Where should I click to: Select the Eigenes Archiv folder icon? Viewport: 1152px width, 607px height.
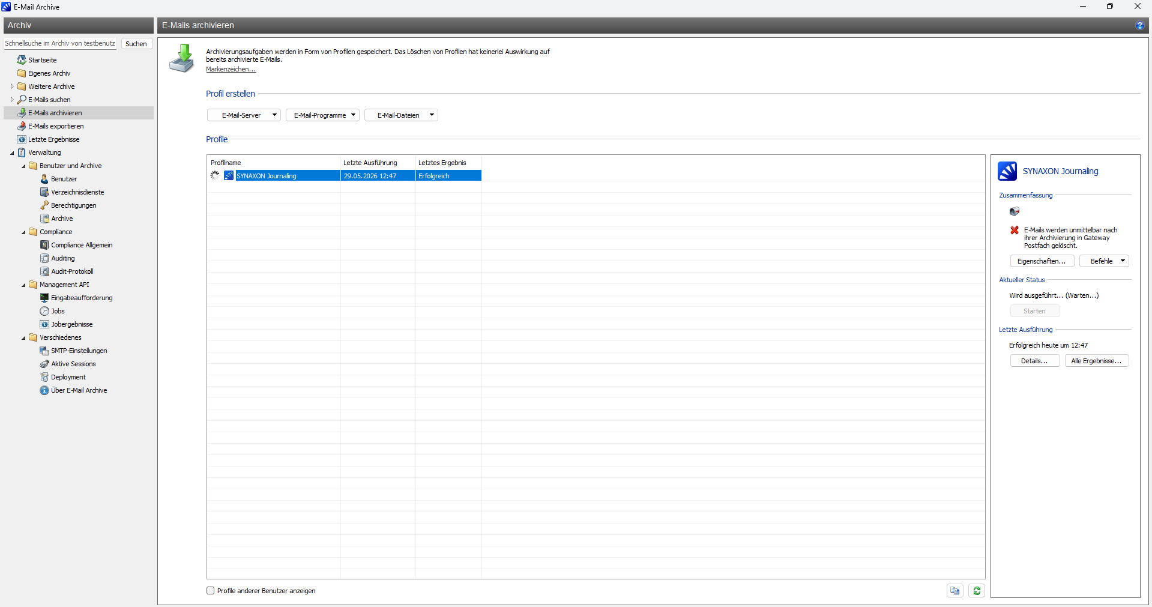[x=22, y=73]
